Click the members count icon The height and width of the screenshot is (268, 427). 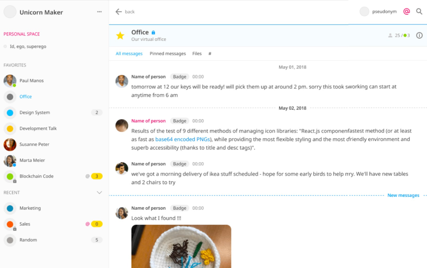[391, 36]
